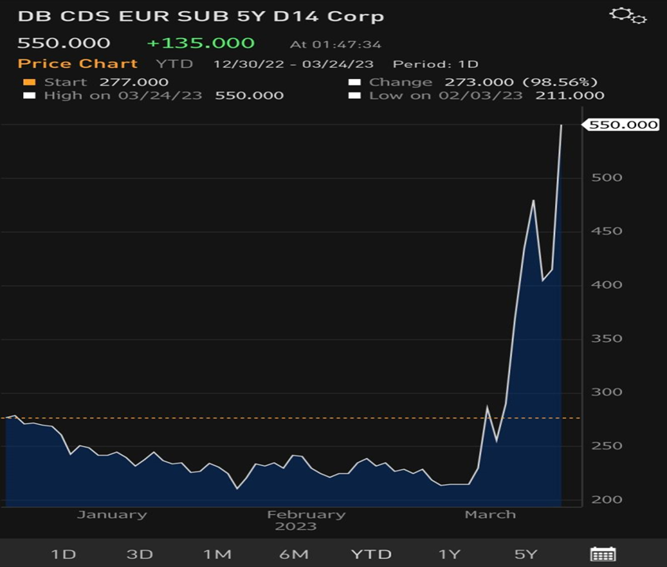Click the Period: 1D selector
667x567 pixels.
click(x=436, y=64)
